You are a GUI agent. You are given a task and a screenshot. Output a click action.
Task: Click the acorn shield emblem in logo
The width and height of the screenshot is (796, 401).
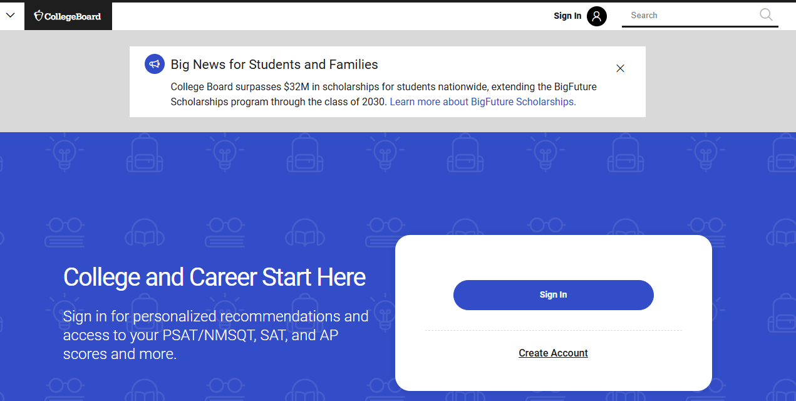pyautogui.click(x=39, y=16)
